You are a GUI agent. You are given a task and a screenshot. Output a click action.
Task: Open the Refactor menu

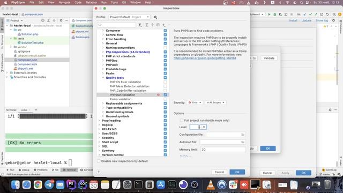coord(91,2)
